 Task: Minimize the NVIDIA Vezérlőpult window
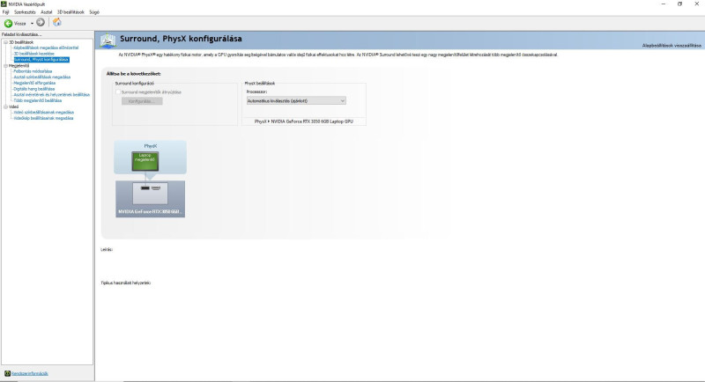point(664,4)
